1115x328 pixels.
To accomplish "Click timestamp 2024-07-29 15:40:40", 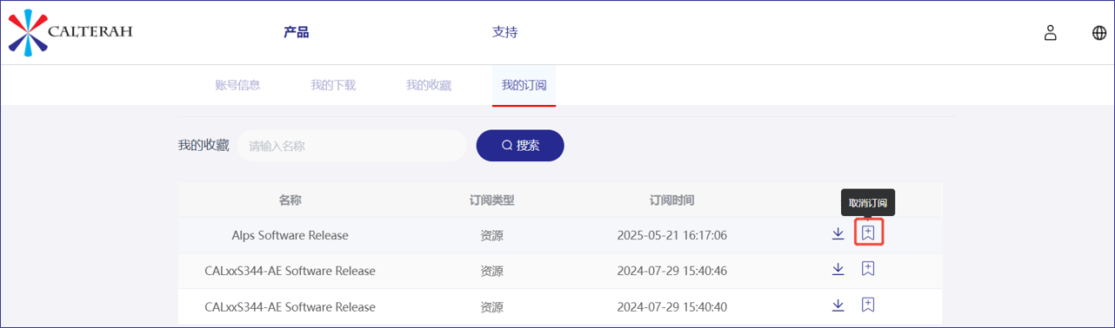I will (671, 306).
